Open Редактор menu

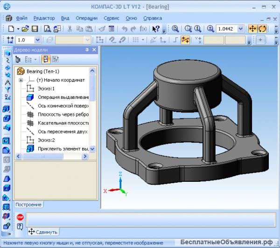(x=44, y=18)
